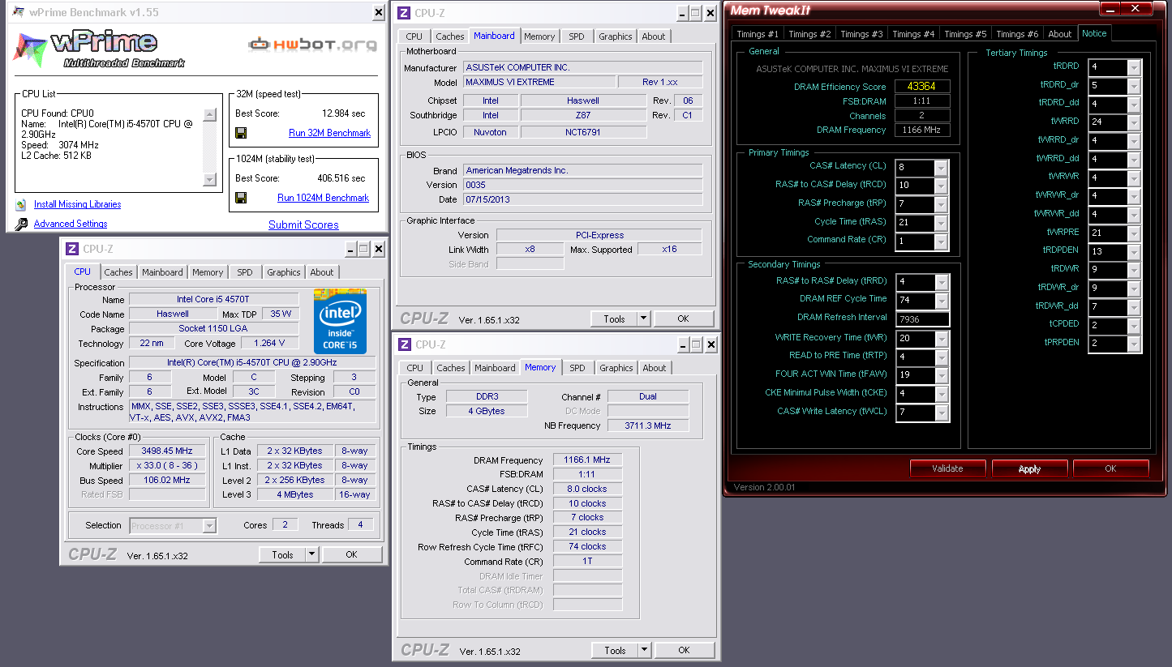
Task: Click the Validate button in Mem TweakIt
Action: [x=947, y=468]
